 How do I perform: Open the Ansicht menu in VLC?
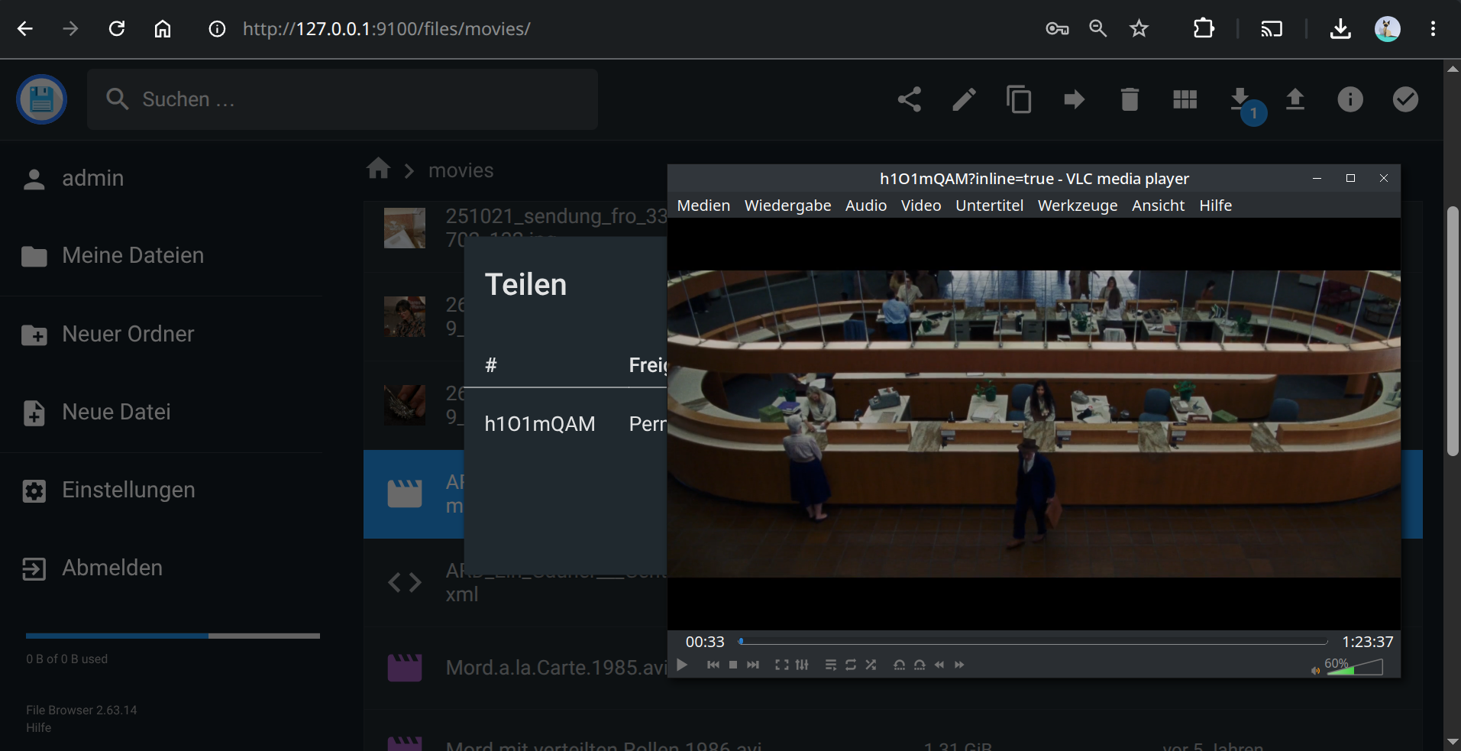pyautogui.click(x=1158, y=206)
